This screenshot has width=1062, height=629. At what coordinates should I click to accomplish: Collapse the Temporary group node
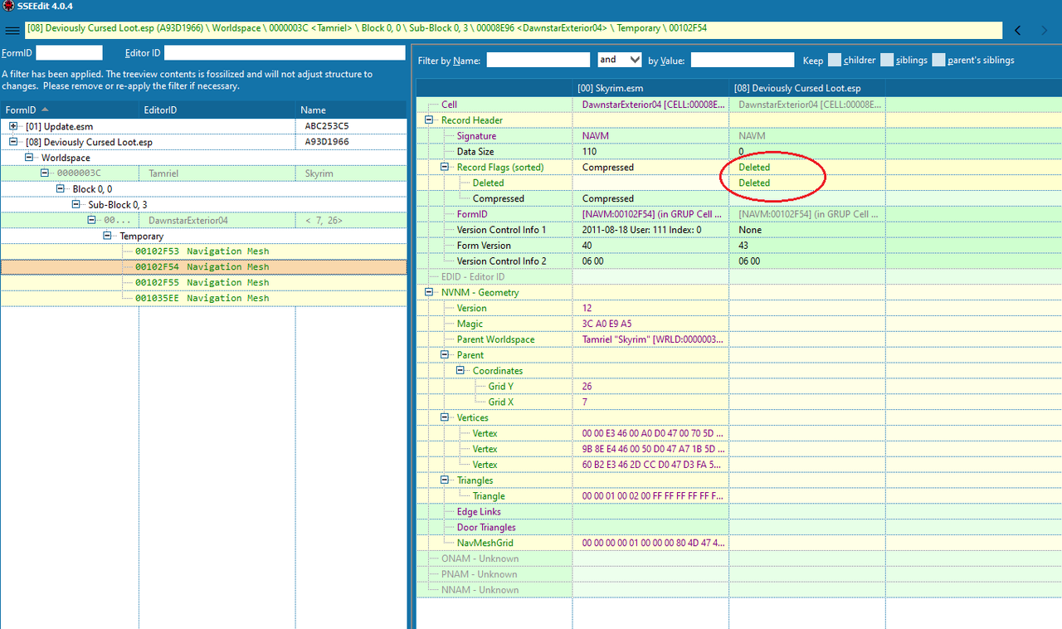[x=108, y=236]
